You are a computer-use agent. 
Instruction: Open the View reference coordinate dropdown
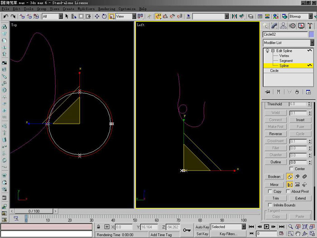pos(126,16)
